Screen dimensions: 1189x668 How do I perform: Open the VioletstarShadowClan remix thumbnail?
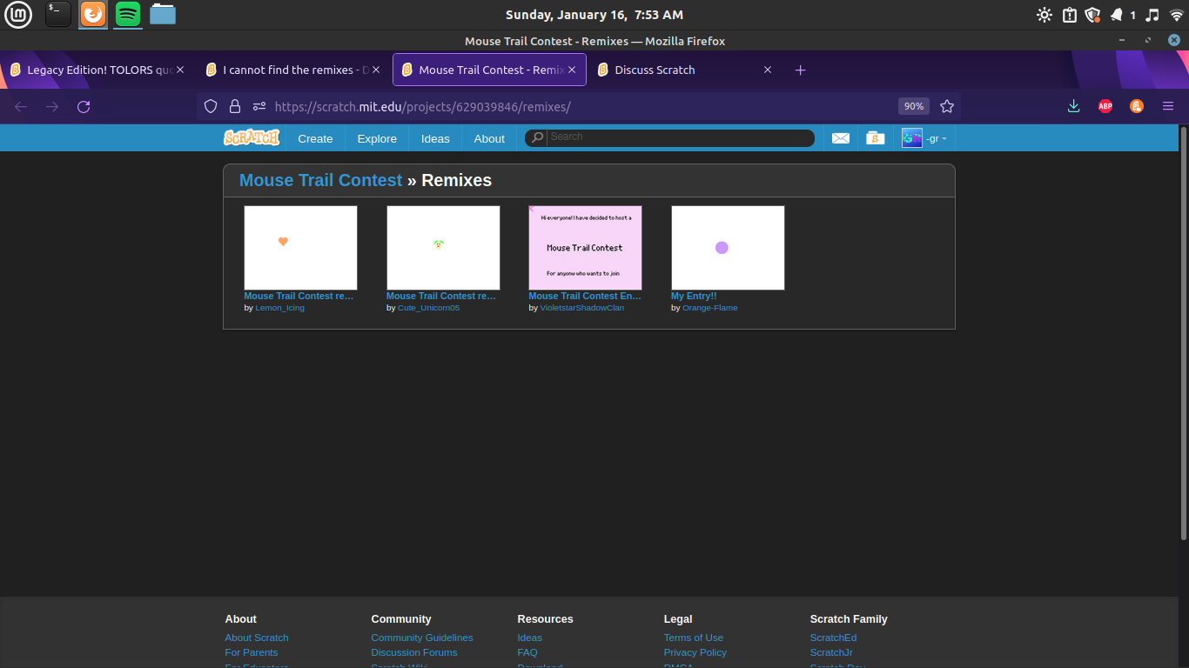click(x=585, y=248)
